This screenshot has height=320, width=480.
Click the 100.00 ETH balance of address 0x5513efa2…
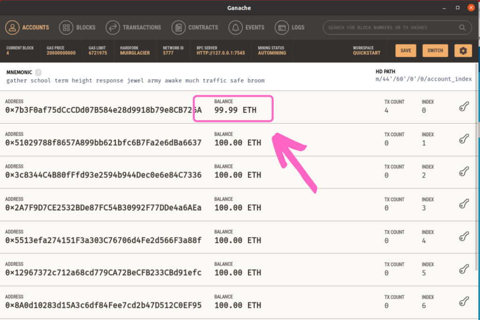coord(238,240)
